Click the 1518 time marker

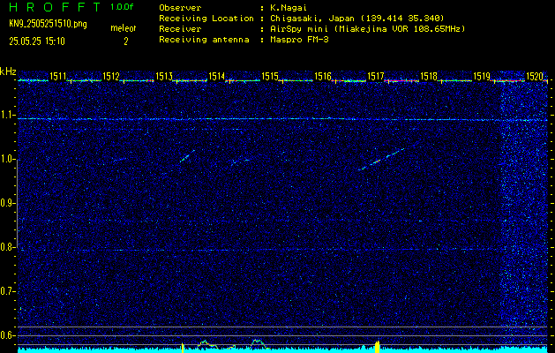tap(428, 76)
